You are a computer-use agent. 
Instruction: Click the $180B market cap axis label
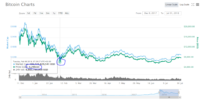click(13, 47)
